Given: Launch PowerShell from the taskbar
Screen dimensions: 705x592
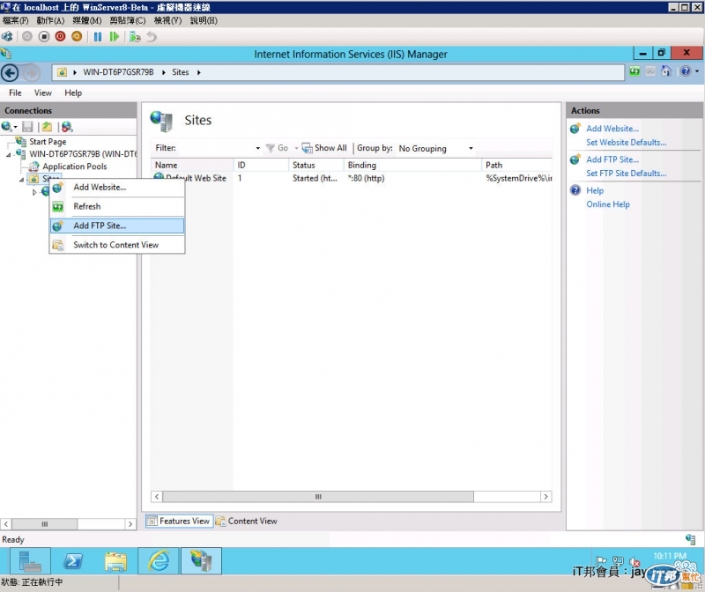Looking at the screenshot, I should tap(73, 561).
